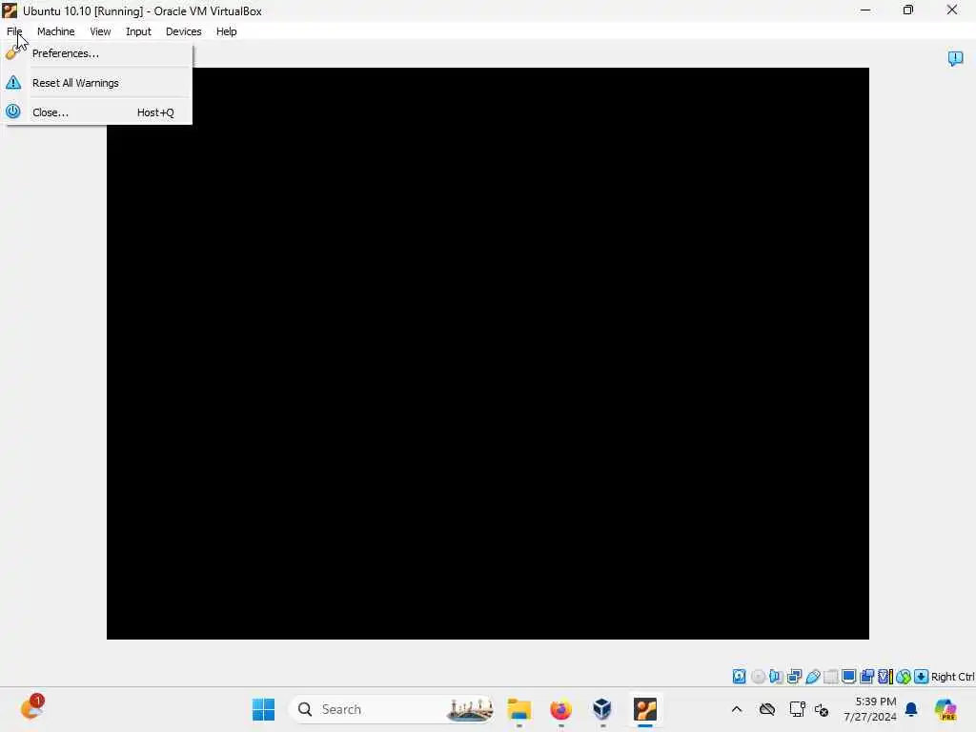
Task: Open Preferences from the File menu
Action: pos(97,53)
